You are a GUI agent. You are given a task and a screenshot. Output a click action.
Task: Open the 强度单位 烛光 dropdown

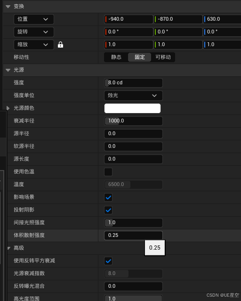[x=133, y=96]
